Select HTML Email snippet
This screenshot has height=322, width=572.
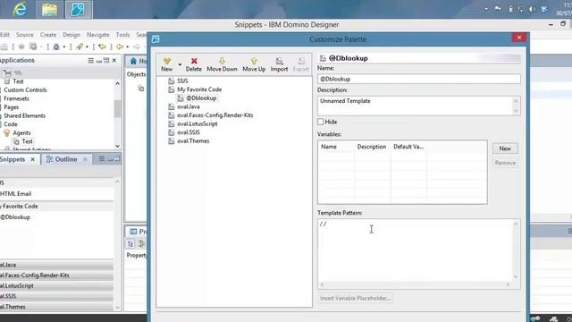[16, 194]
